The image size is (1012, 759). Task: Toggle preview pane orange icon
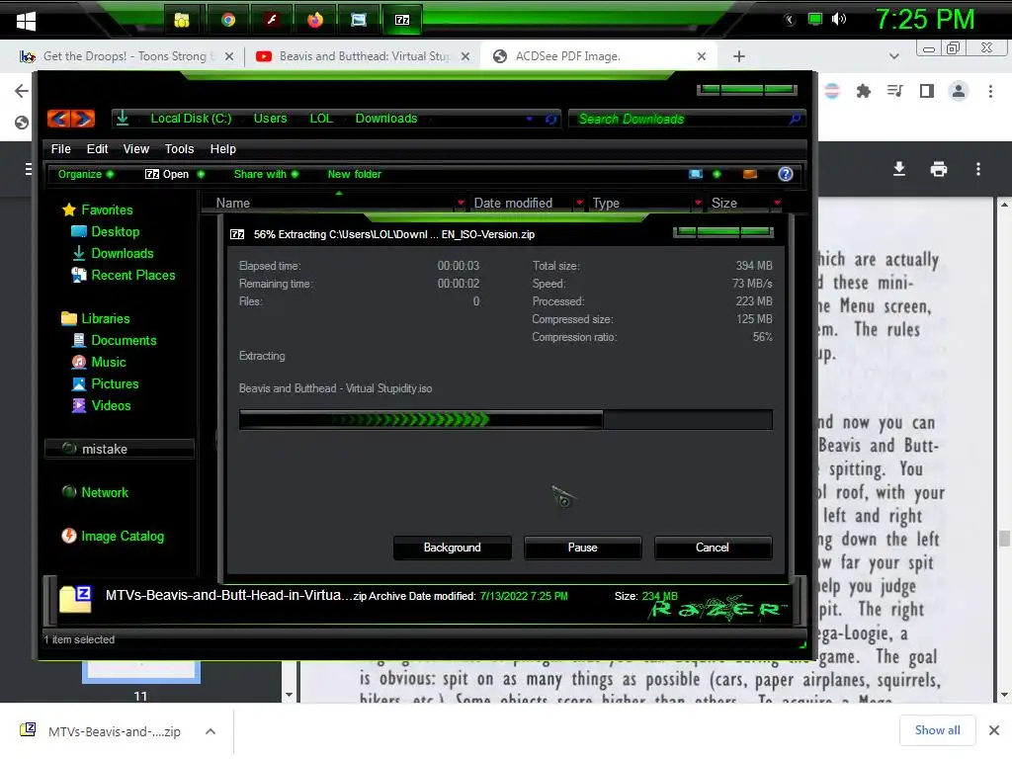click(749, 174)
